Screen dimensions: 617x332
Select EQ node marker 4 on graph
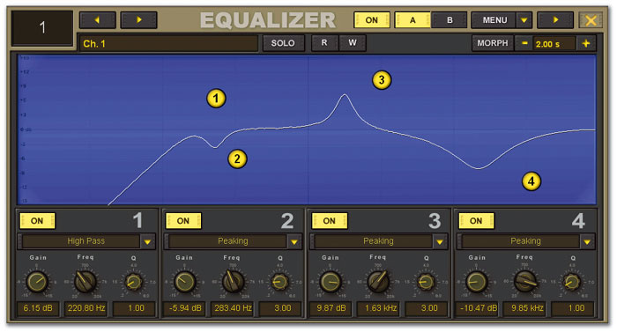coord(532,181)
